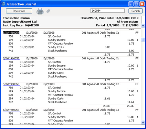Click the vertical scrollbar thumb
This screenshot has width=146, height=129.
click(143, 39)
